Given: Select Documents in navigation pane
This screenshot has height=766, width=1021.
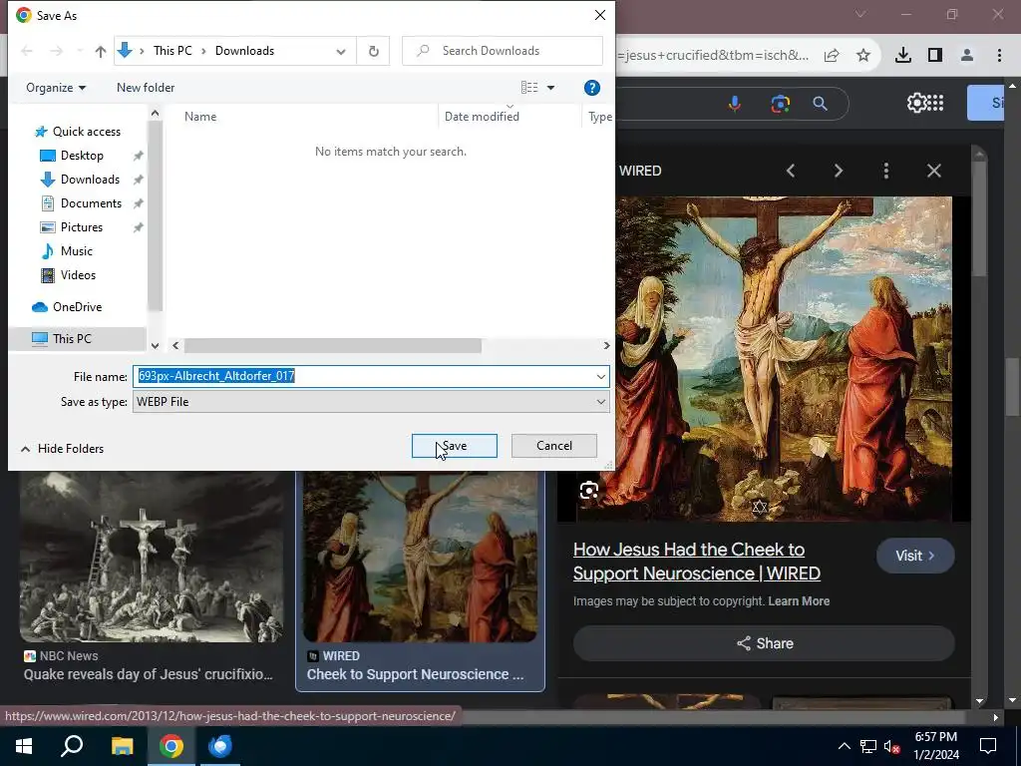Looking at the screenshot, I should [91, 203].
